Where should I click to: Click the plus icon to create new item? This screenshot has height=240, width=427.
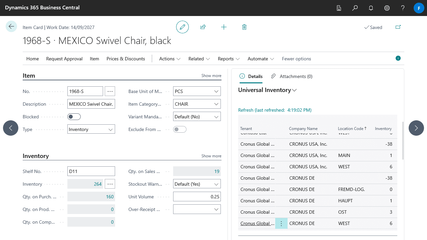point(224,27)
